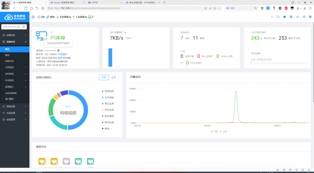This screenshot has width=314, height=173.
Task: Expand 历史监控 submenu
Action: click(x=15, y=81)
